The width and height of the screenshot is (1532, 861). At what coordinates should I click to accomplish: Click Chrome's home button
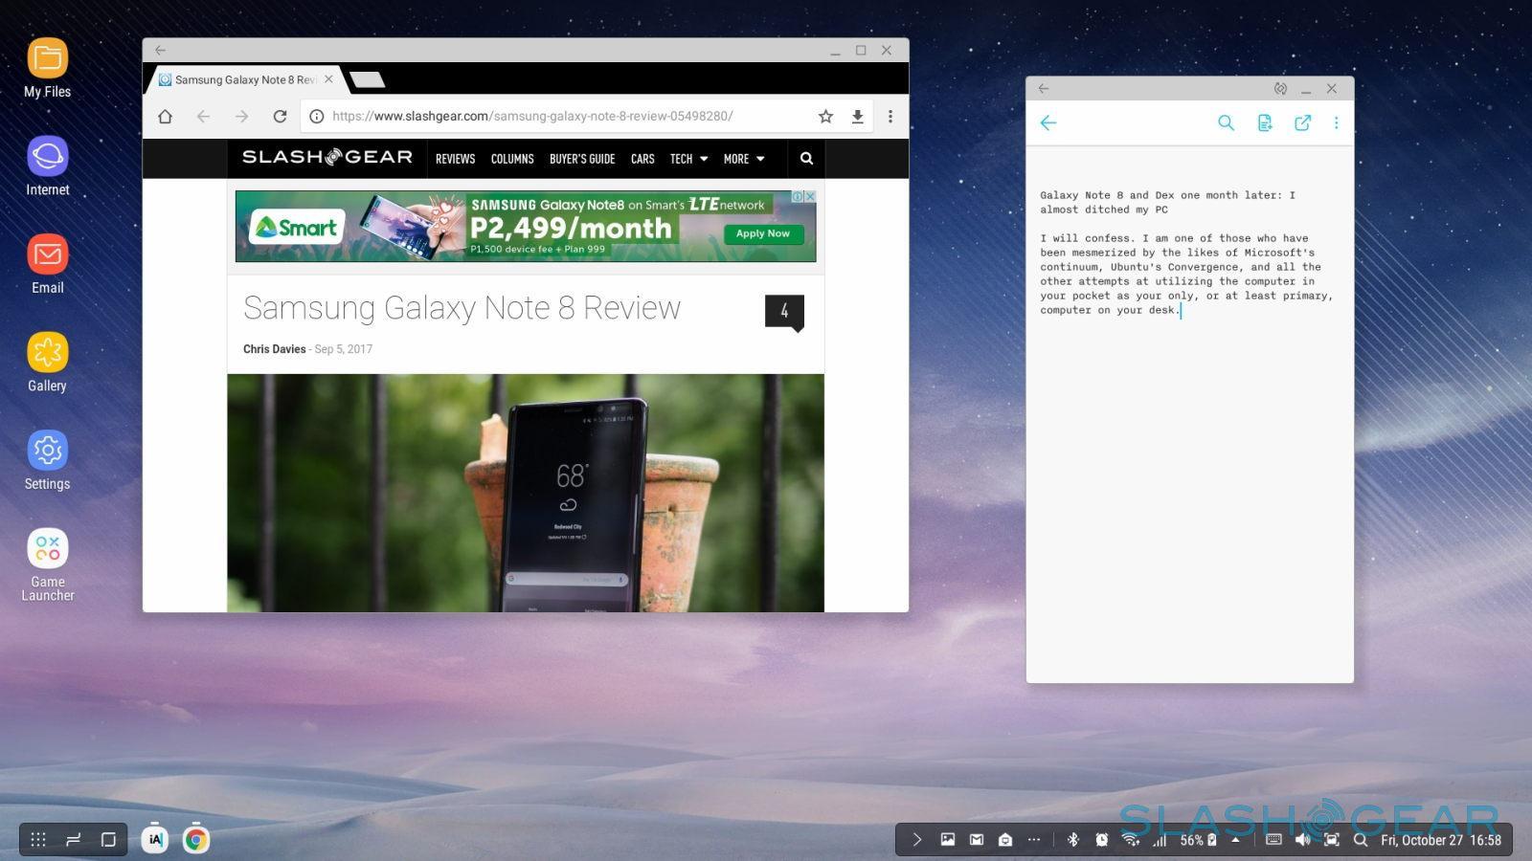(x=165, y=117)
